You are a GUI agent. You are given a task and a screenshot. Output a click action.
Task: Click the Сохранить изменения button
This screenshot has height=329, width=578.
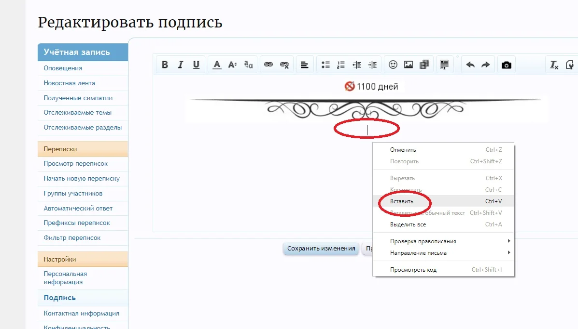(x=321, y=248)
